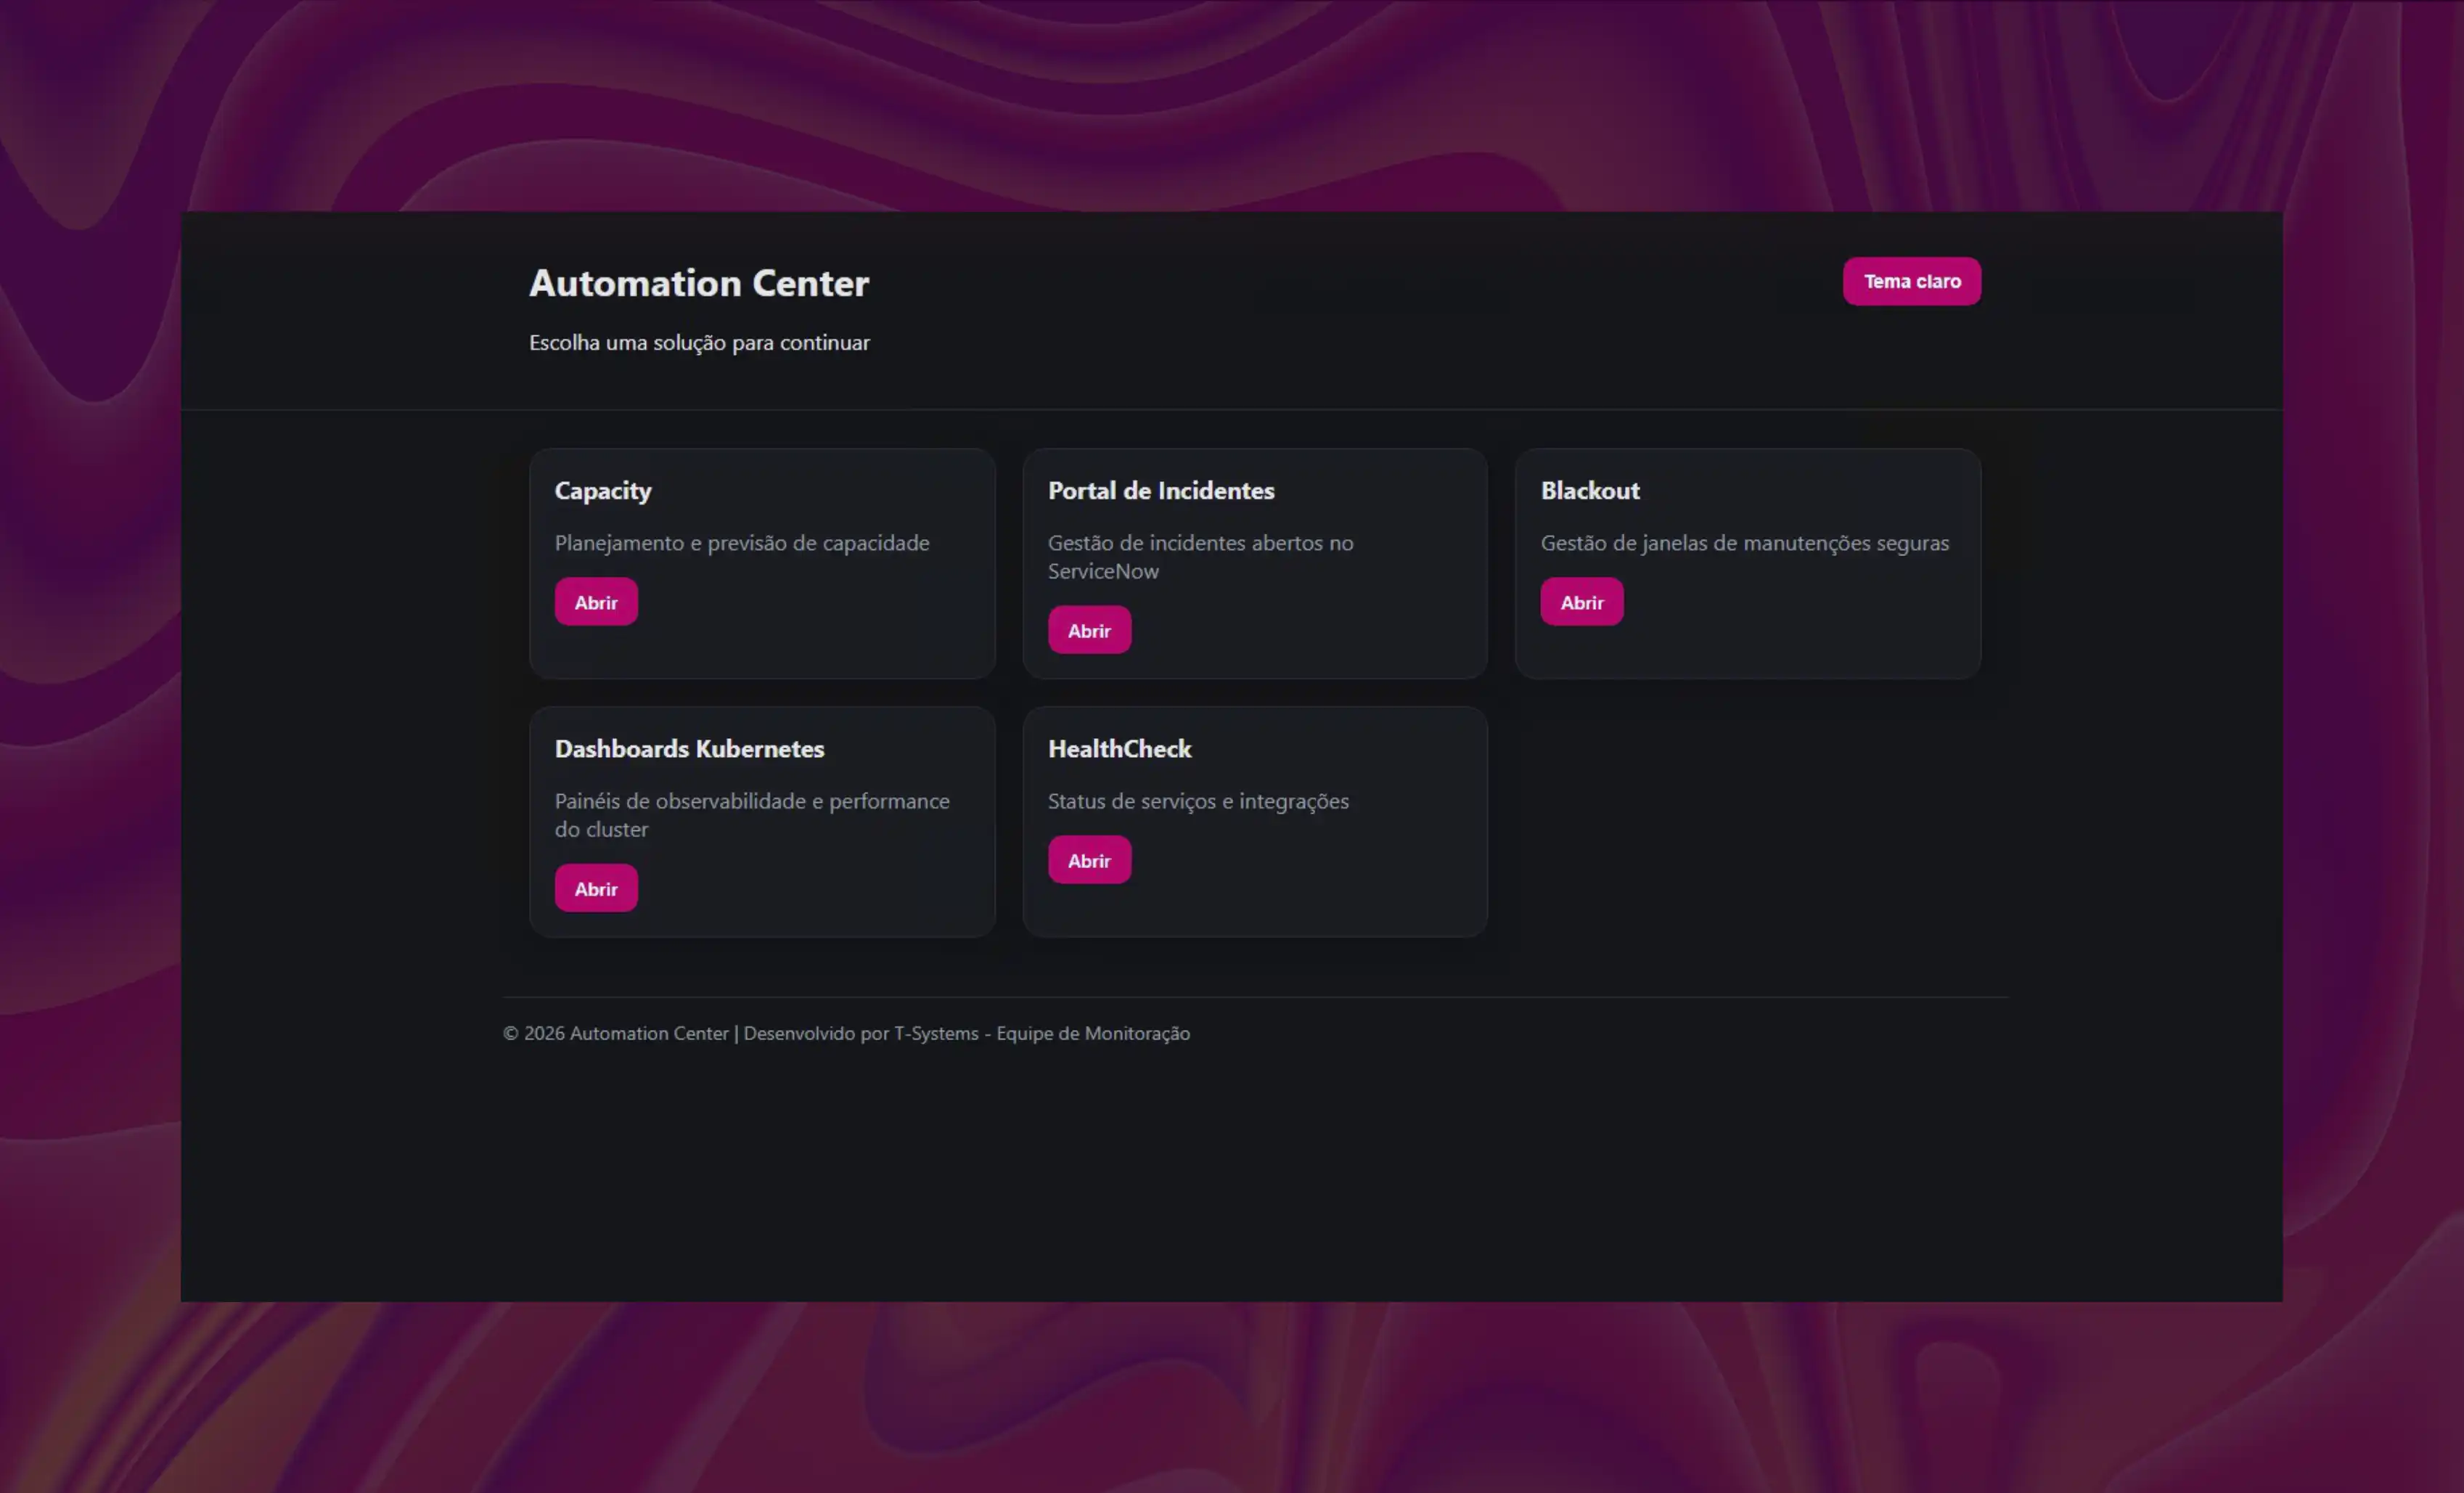Viewport: 2464px width, 1493px height.
Task: Select the Capacity card title
Action: point(602,490)
